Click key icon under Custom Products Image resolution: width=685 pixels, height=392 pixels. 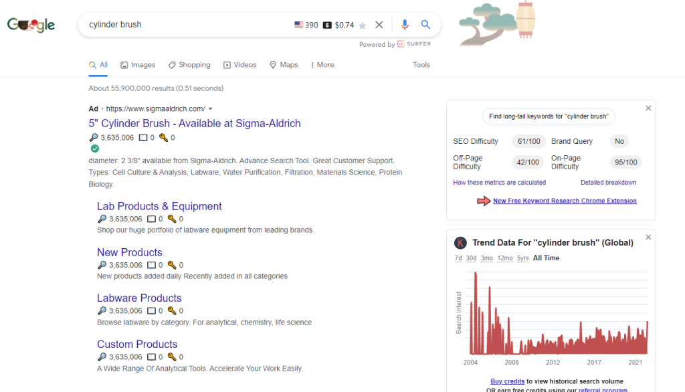(x=172, y=357)
